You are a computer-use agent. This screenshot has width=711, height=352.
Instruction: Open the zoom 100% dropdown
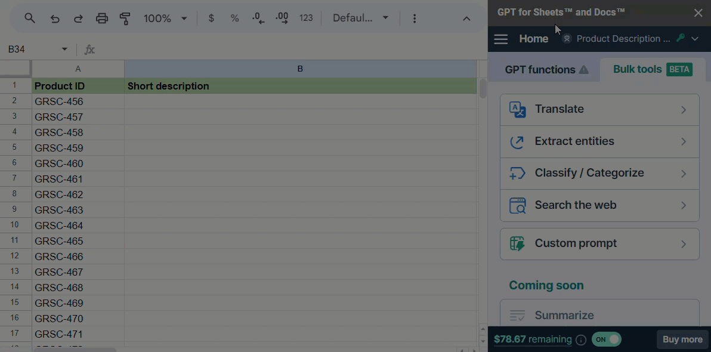[184, 18]
